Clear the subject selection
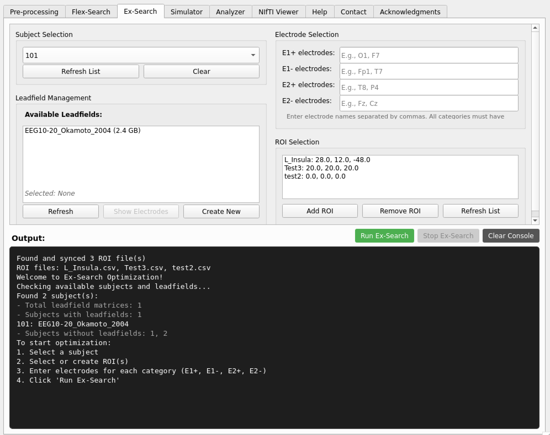This screenshot has width=550, height=435. [202, 71]
